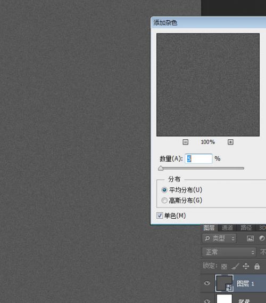Screen dimensions: 266x303
Task: Open the 3D panel tab
Action: click(x=262, y=228)
